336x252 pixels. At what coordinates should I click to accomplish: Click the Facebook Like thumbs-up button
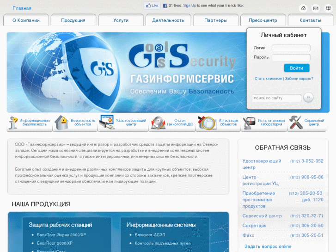[152, 6]
